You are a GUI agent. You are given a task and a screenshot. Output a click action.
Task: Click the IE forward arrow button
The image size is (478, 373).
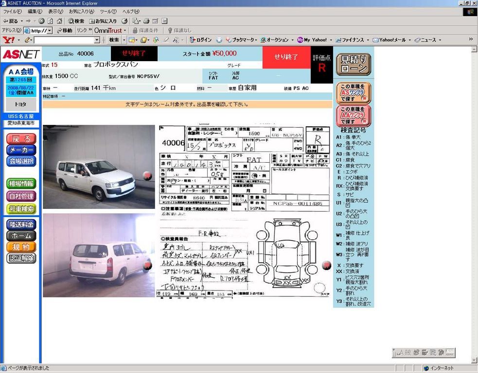click(28, 21)
